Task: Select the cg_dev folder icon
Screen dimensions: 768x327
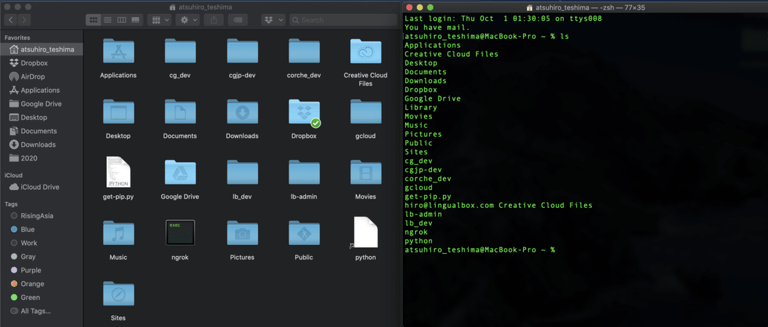Action: [x=180, y=51]
